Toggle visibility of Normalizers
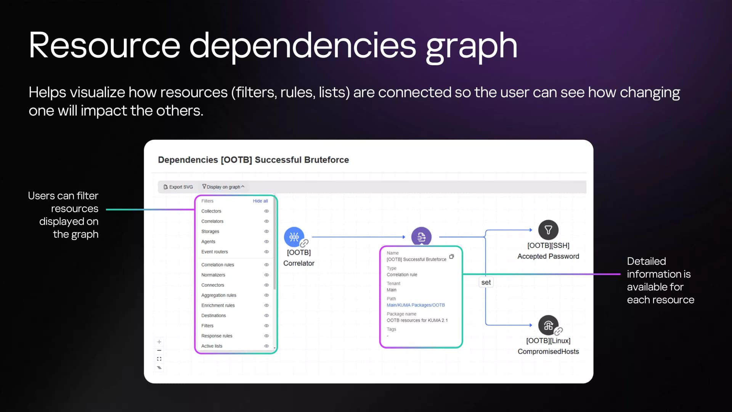Viewport: 732px width, 412px height. click(x=266, y=275)
